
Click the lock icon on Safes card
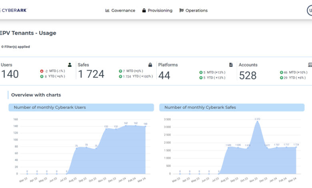click(x=150, y=65)
